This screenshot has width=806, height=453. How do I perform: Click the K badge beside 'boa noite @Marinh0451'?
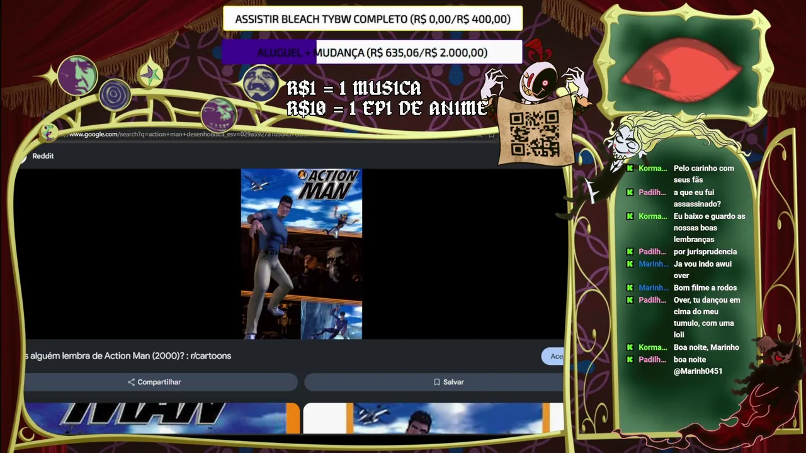(x=630, y=360)
